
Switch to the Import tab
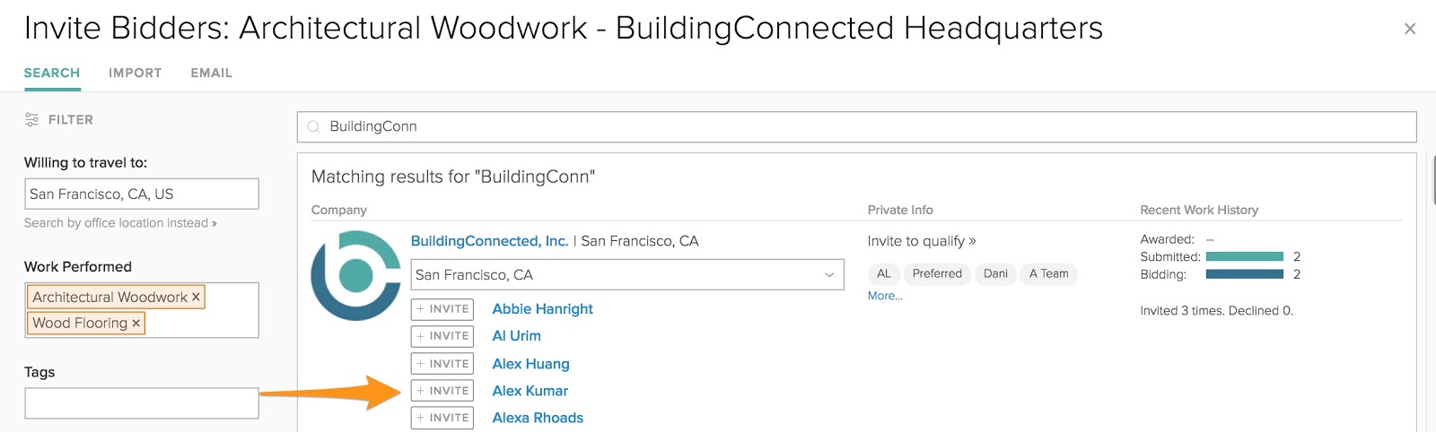135,73
